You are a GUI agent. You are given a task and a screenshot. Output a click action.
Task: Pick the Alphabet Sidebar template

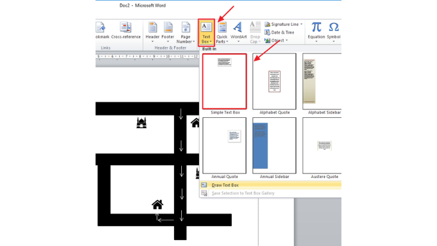coord(322,81)
